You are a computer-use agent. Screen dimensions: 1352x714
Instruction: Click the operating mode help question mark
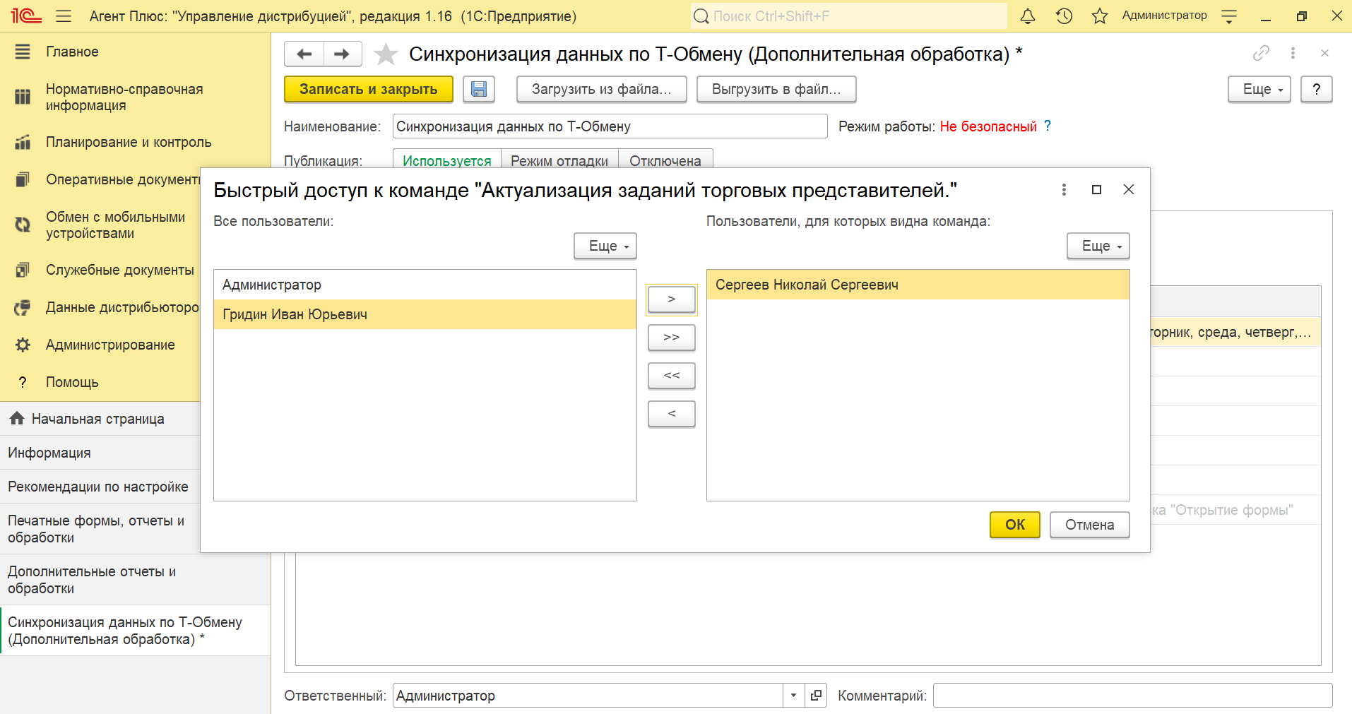pyautogui.click(x=1048, y=126)
